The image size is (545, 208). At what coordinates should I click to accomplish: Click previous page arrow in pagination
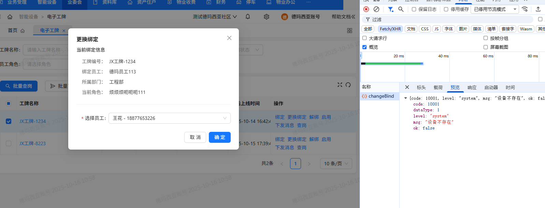[282, 164]
